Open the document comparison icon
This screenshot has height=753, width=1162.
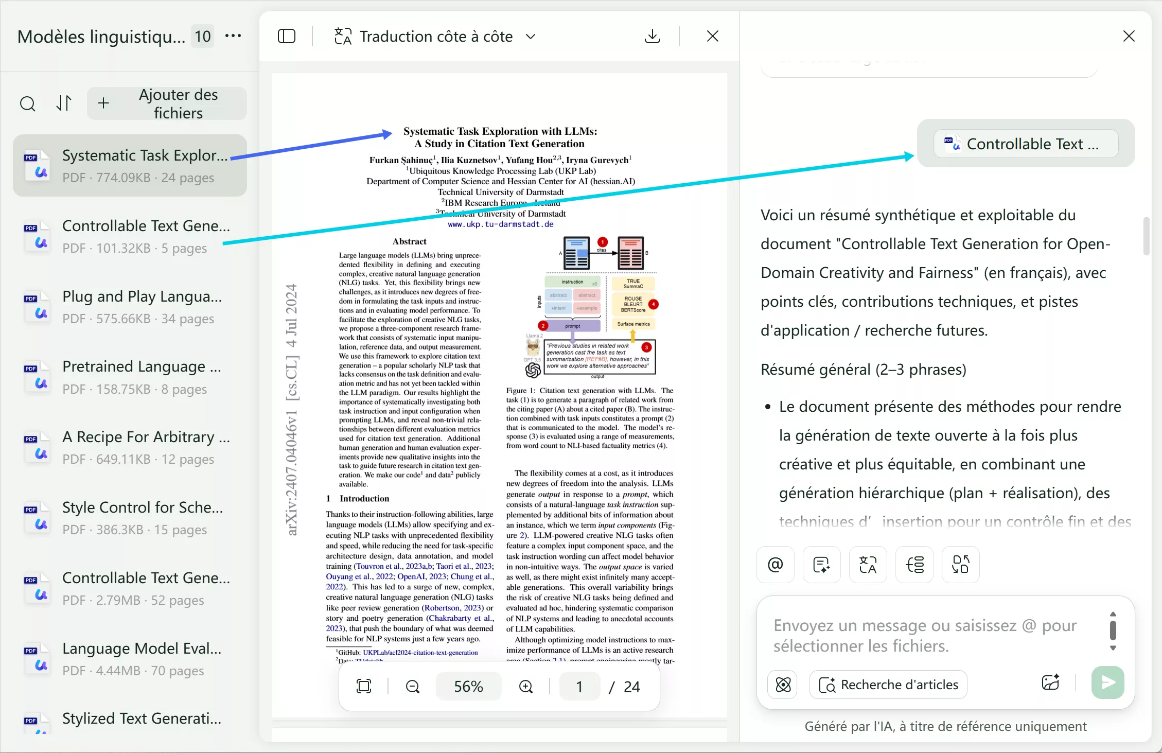960,565
